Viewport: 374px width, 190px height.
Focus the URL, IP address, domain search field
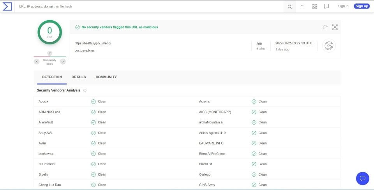click(150, 7)
